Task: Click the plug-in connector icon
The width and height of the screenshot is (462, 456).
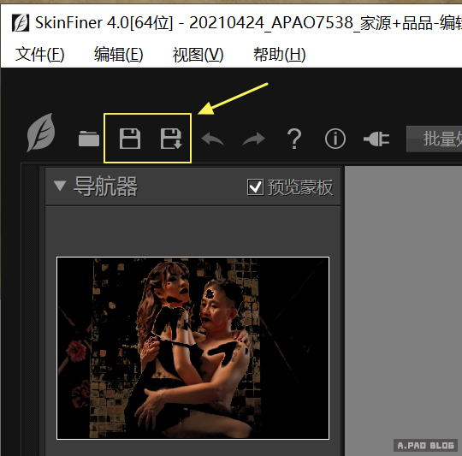Action: tap(376, 139)
